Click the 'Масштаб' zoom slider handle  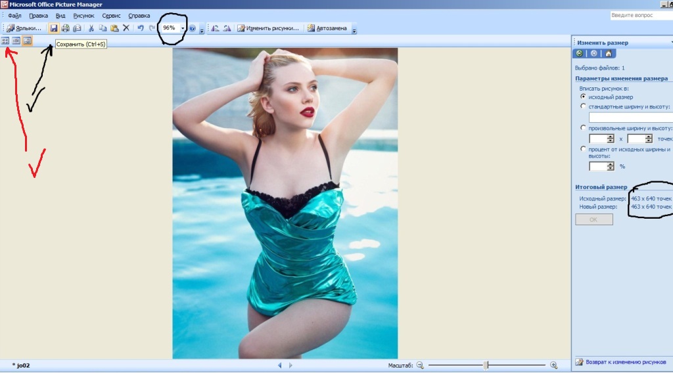(486, 365)
